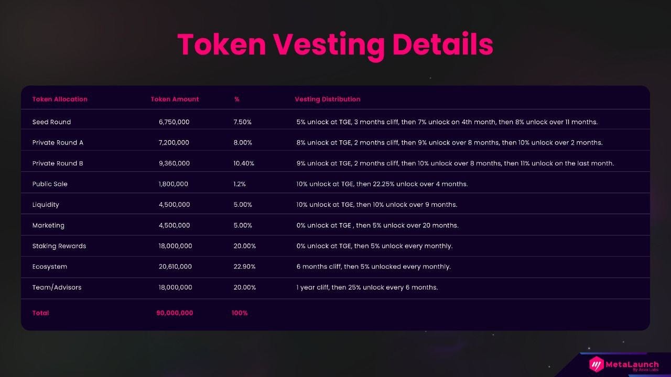Select the Seed Round row label
671x377 pixels.
(x=51, y=122)
